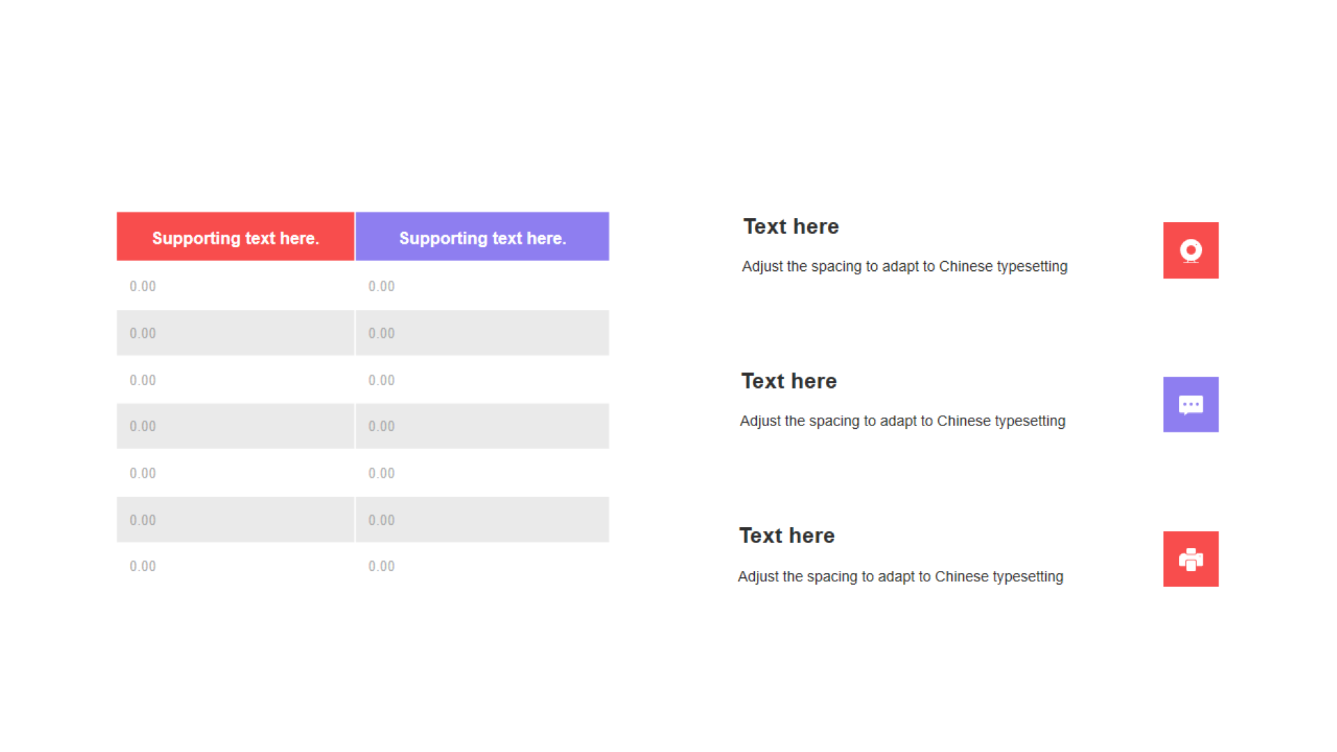Click the printer icon in red square
This screenshot has height=752, width=1337.
(1191, 559)
